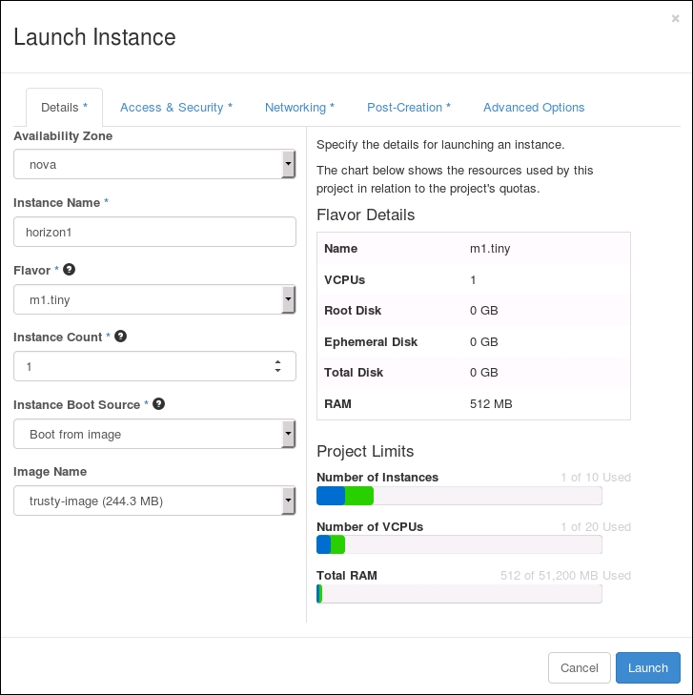Open the Availability Zone dropdown
Screen dimensions: 693x695
click(154, 164)
